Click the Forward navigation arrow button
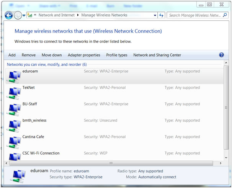232x188 pixels. pyautogui.click(x=18, y=15)
